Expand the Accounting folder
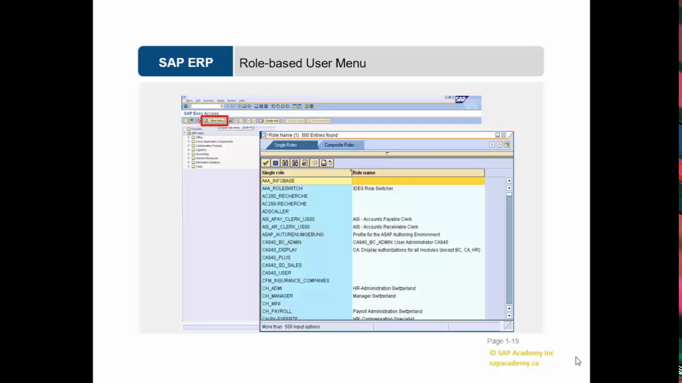Viewport: 682px width, 383px height. (189, 154)
